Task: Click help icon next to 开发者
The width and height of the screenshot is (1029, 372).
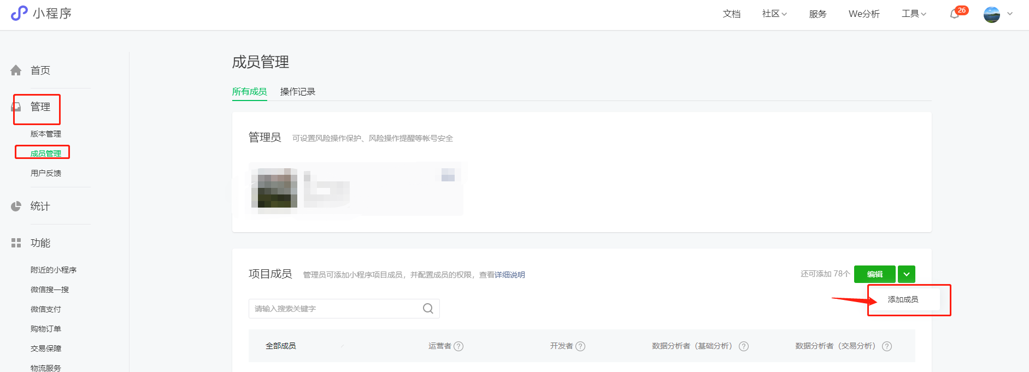Action: [x=580, y=346]
